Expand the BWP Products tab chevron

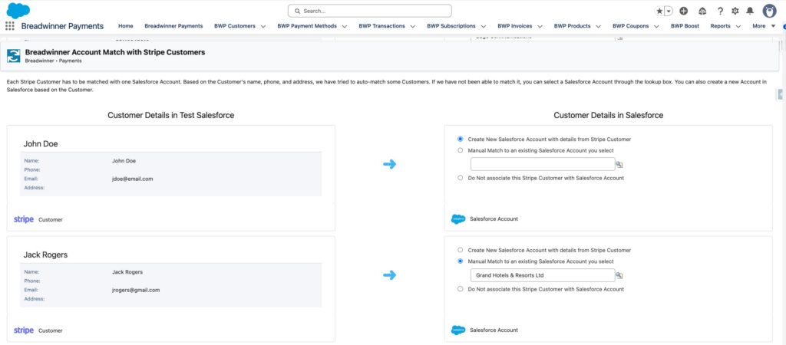tap(599, 27)
